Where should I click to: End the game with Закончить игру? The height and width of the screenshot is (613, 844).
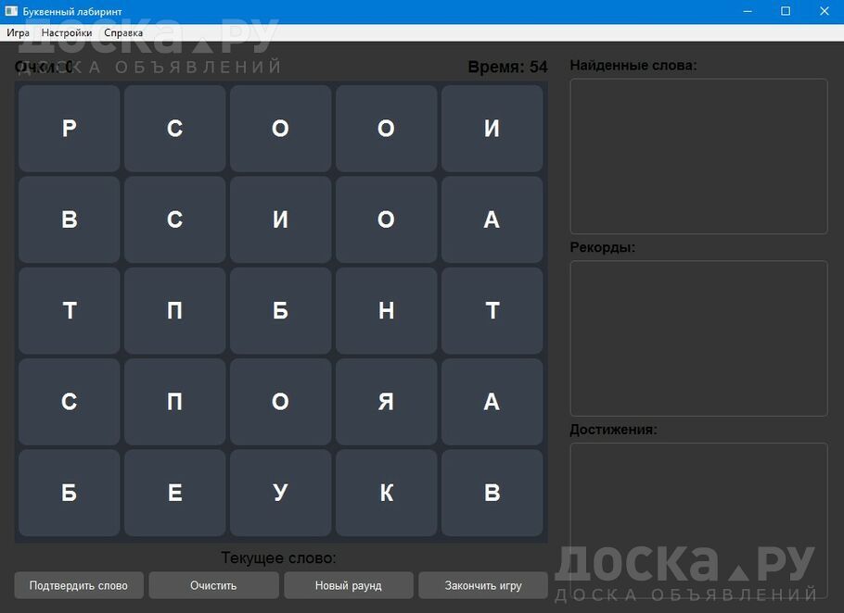[x=483, y=585]
